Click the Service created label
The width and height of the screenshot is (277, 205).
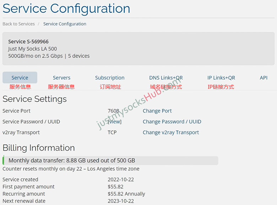click(20, 180)
